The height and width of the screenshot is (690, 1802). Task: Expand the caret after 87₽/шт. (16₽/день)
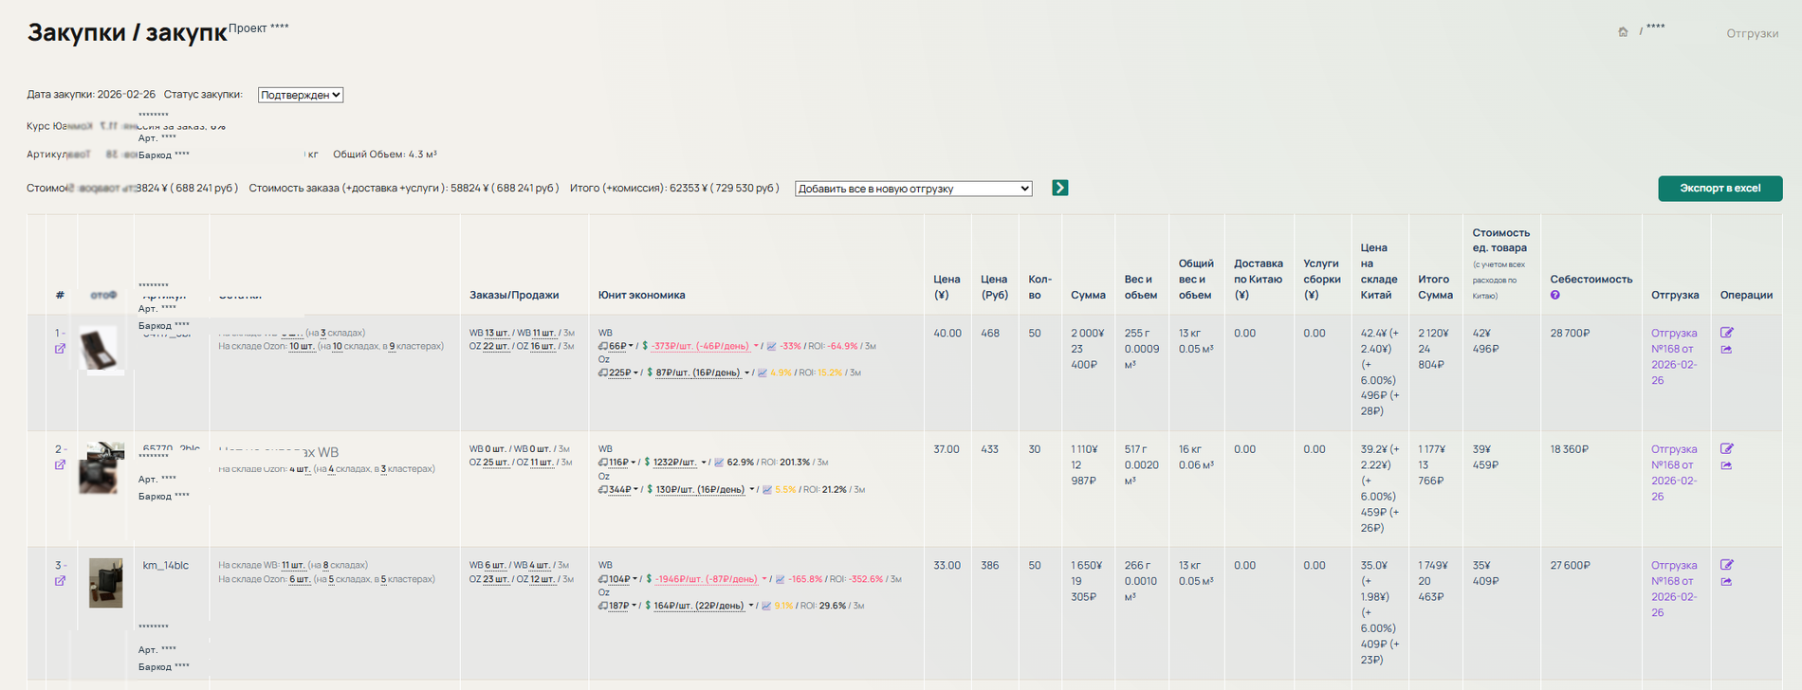click(747, 373)
